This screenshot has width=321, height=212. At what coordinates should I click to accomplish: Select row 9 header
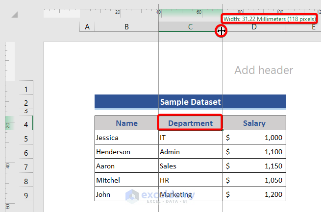26,194
